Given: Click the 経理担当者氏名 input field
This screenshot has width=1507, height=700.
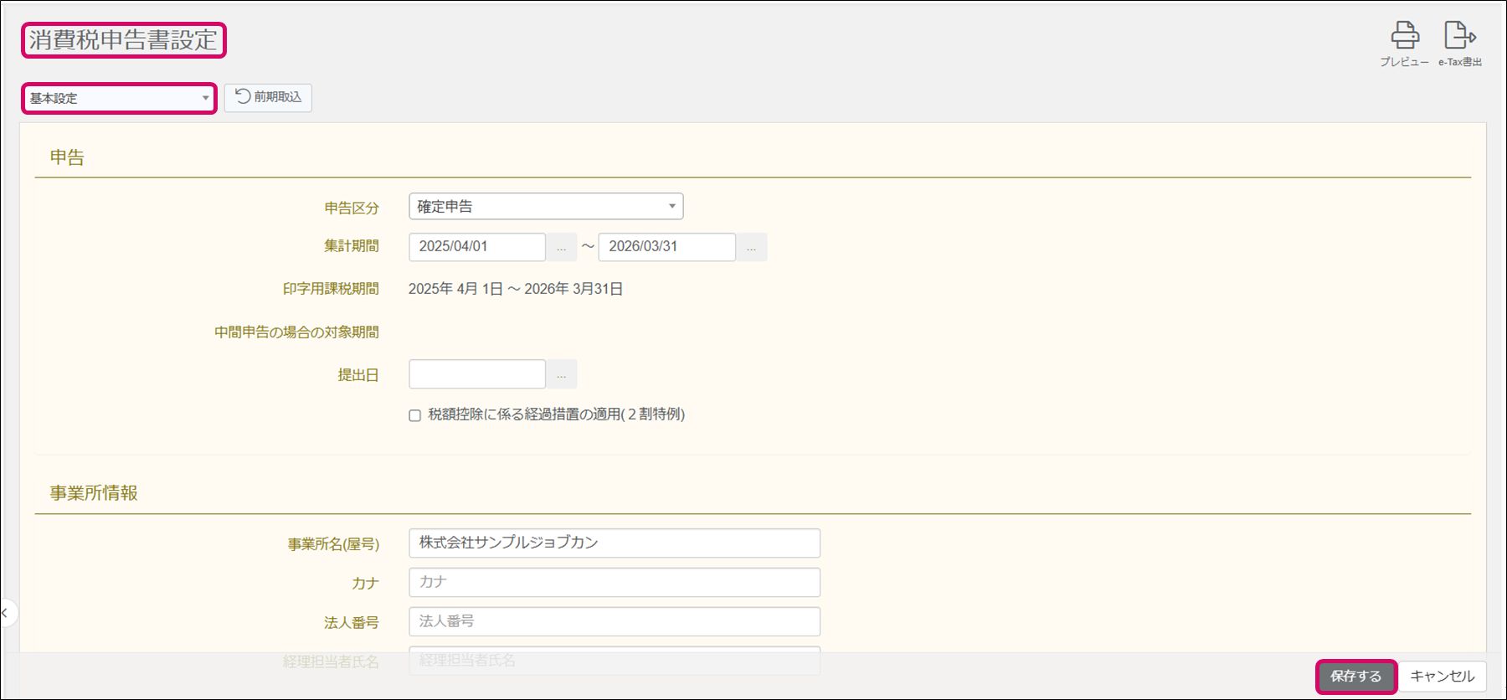Looking at the screenshot, I should [614, 660].
